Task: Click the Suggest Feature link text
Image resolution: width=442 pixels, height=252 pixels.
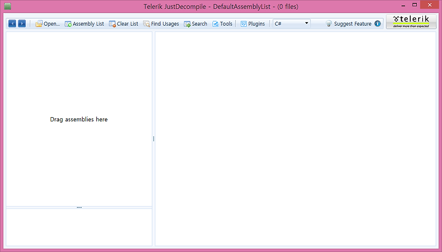Action: tap(352, 24)
